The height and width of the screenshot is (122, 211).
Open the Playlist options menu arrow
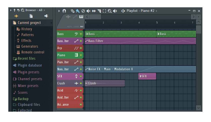coord(59,11)
